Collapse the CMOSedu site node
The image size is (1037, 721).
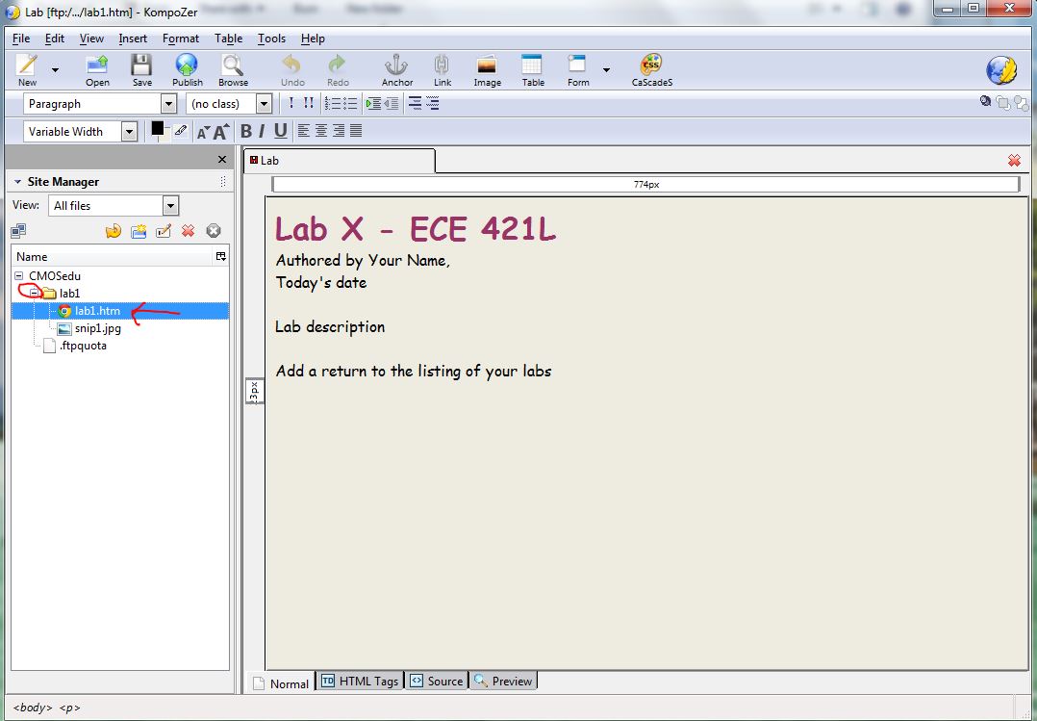coord(18,276)
